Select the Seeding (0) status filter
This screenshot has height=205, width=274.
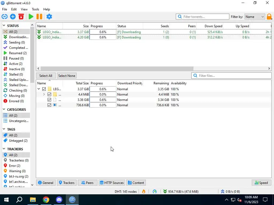(x=16, y=42)
